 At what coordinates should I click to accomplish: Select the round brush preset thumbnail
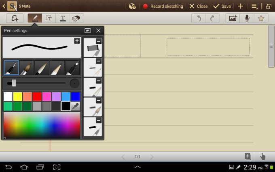click(x=93, y=107)
